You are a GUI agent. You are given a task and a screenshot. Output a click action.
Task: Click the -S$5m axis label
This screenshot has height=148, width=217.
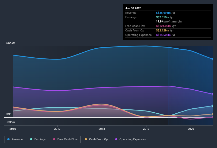point(11,122)
